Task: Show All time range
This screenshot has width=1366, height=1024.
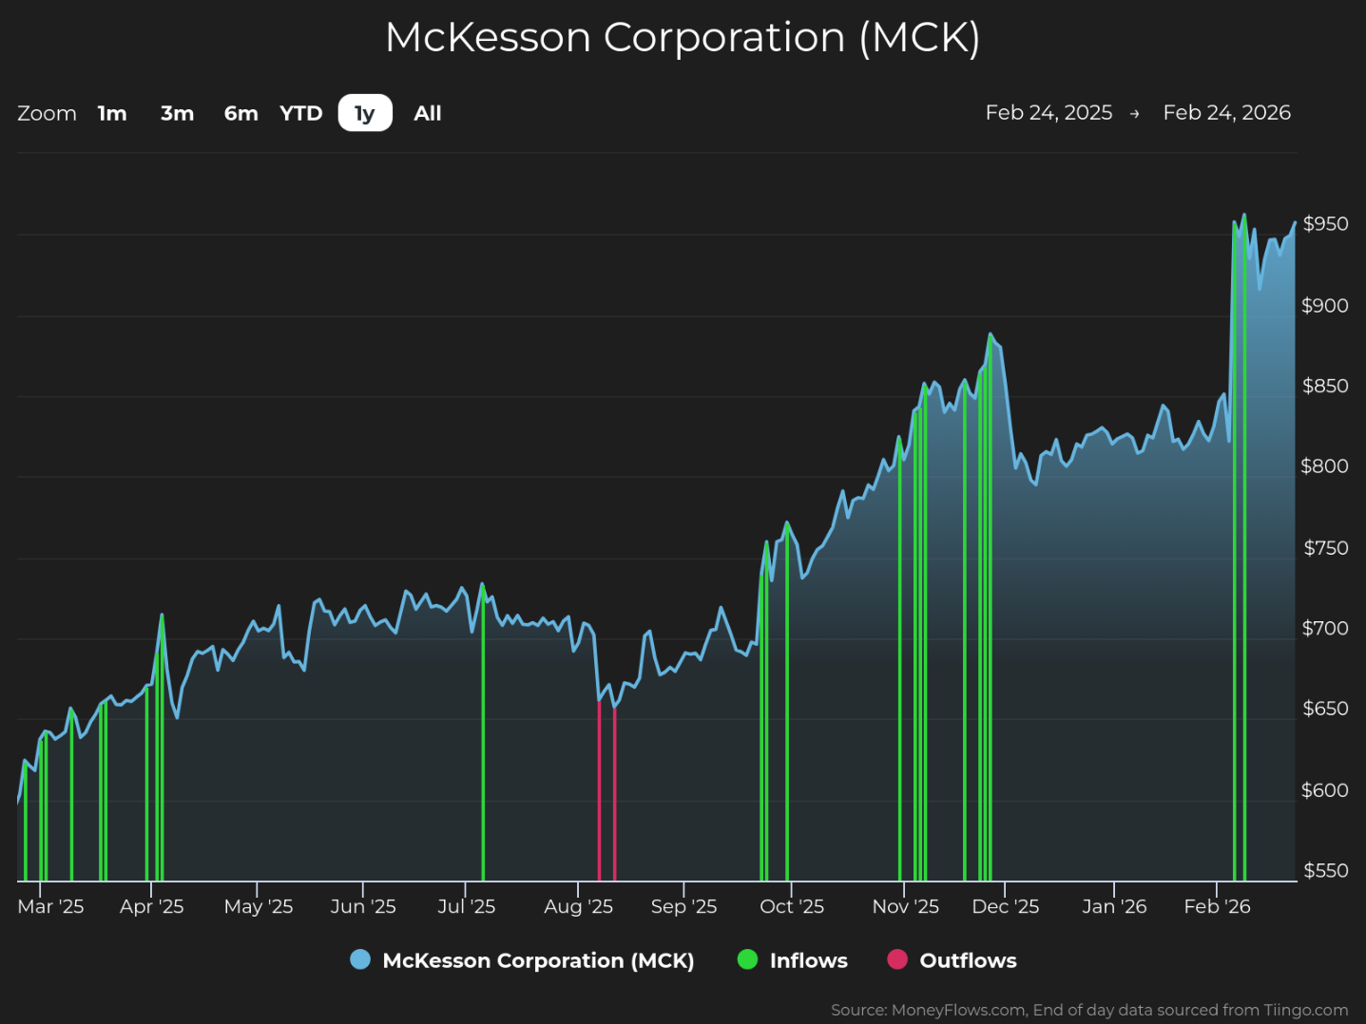Action: coord(428,113)
